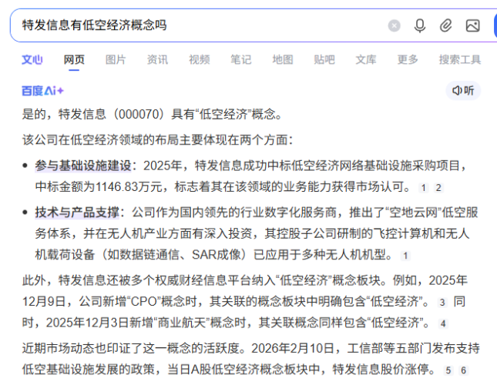Start voice search with microphone icon
The image size is (497, 385).
point(420,25)
